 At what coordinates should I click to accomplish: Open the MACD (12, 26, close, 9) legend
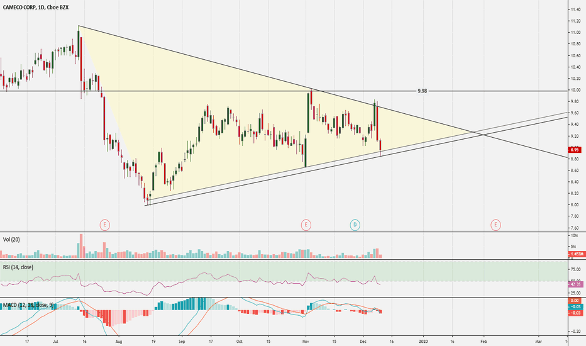[28, 305]
